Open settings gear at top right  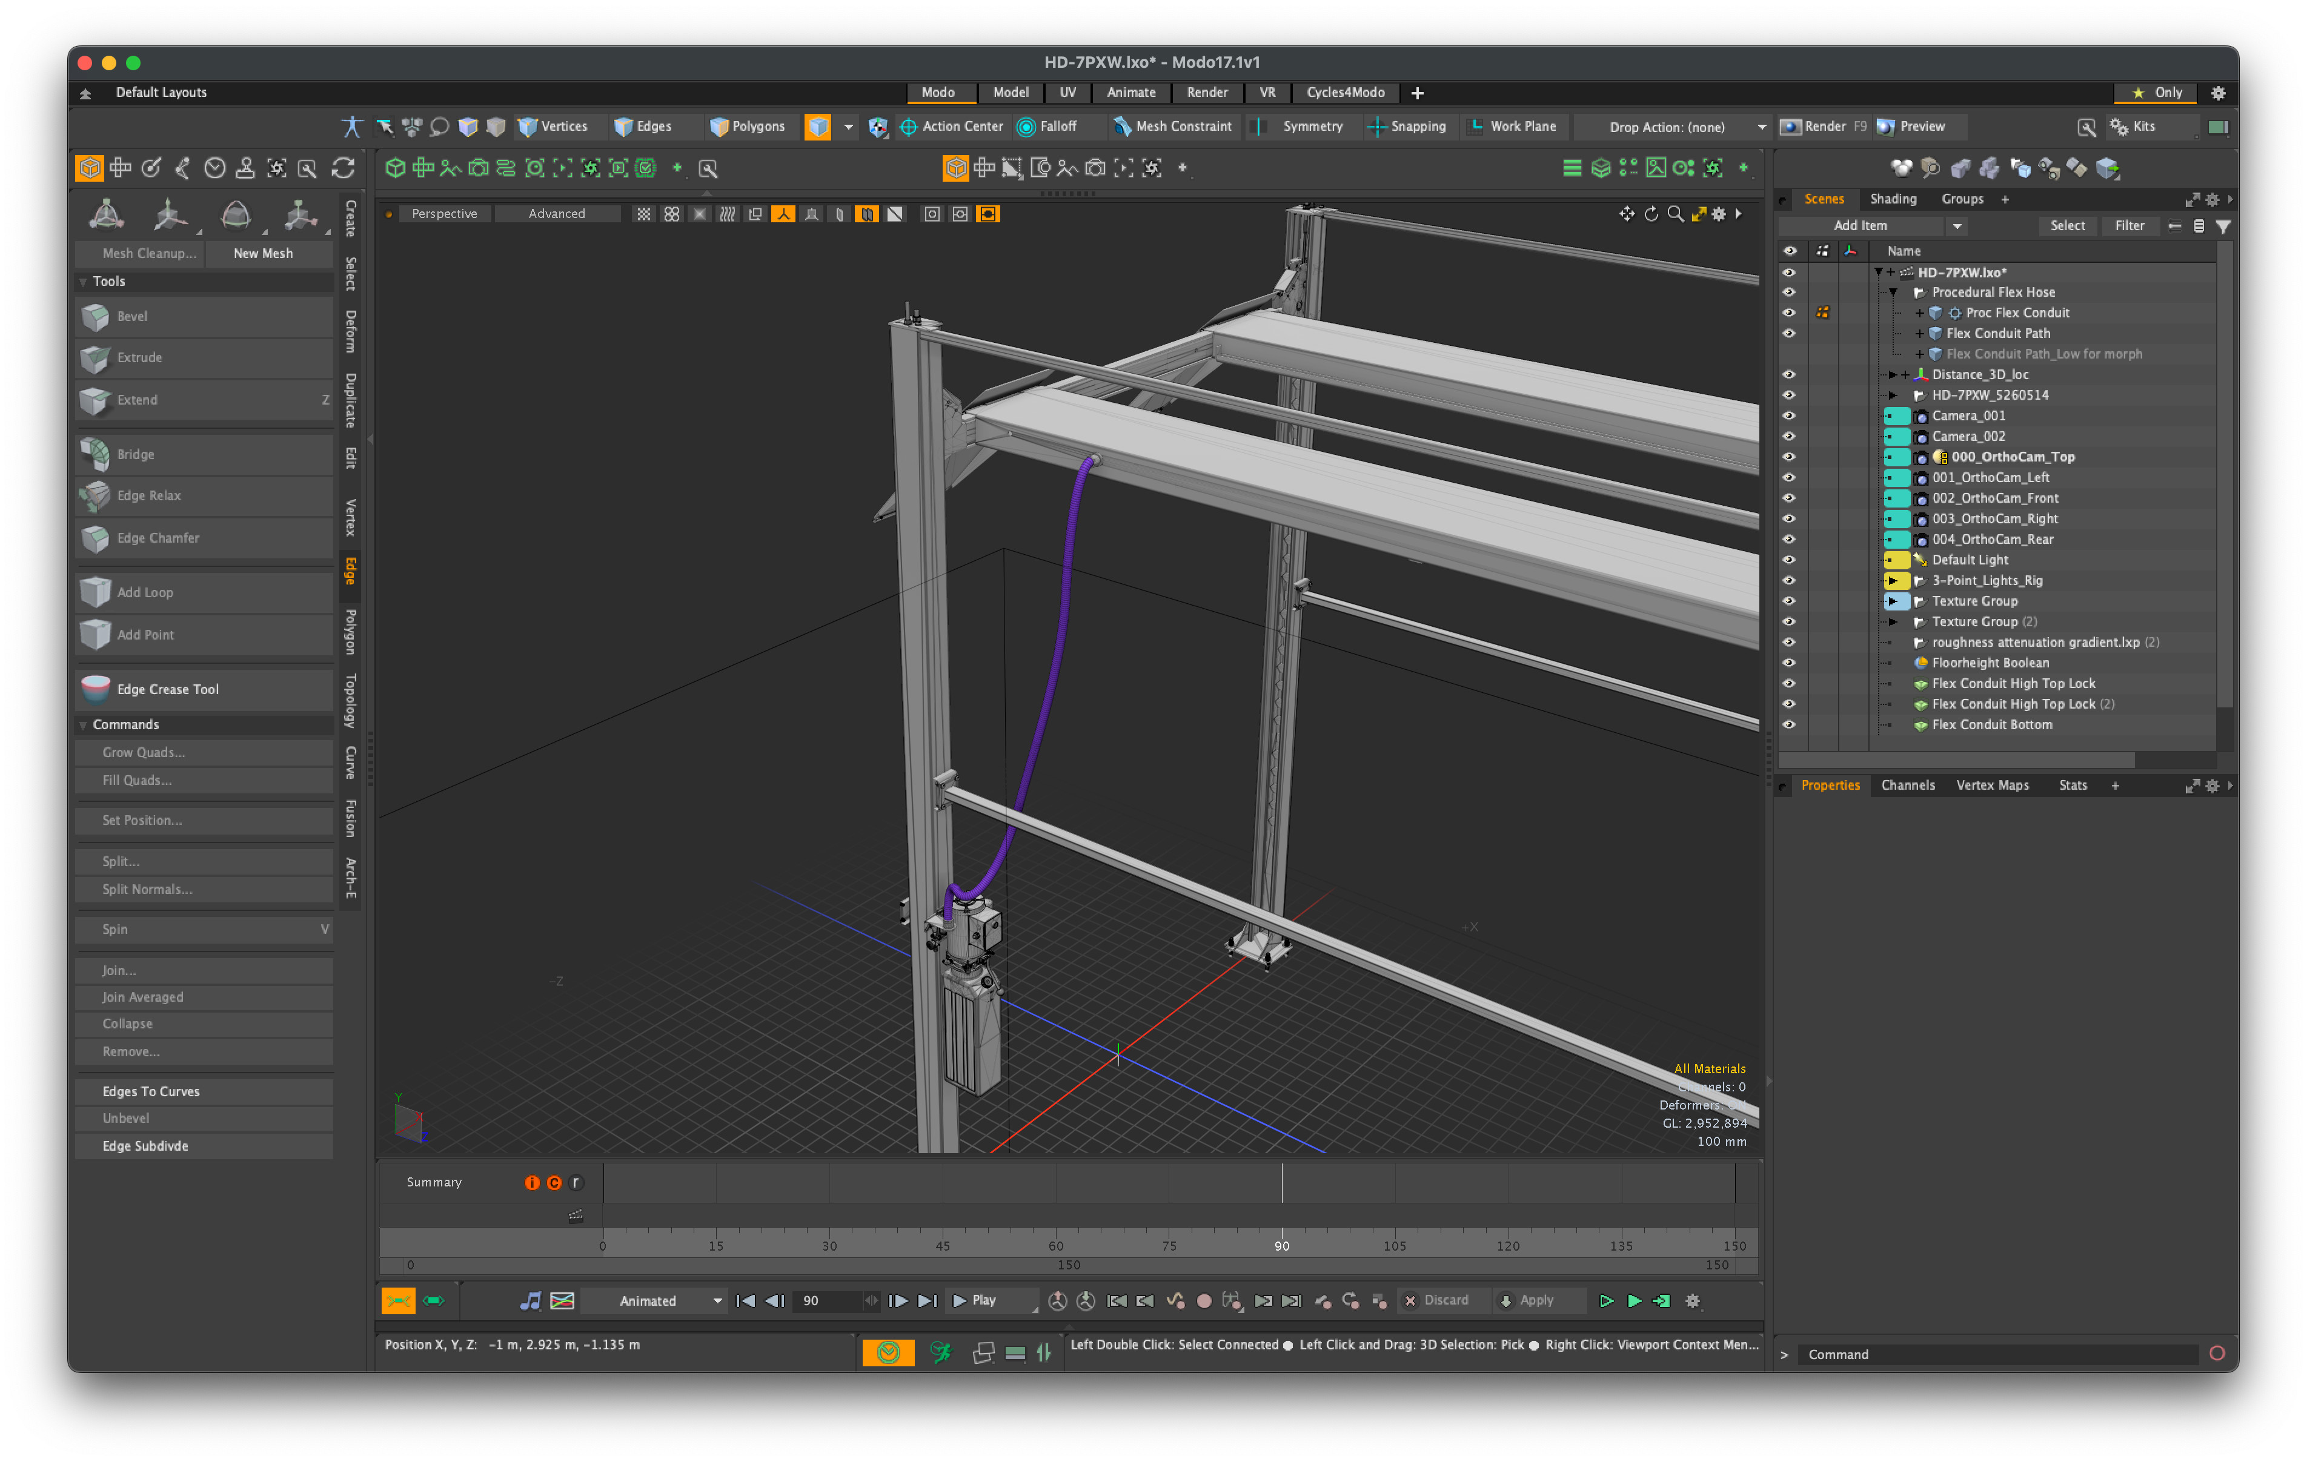point(2218,93)
